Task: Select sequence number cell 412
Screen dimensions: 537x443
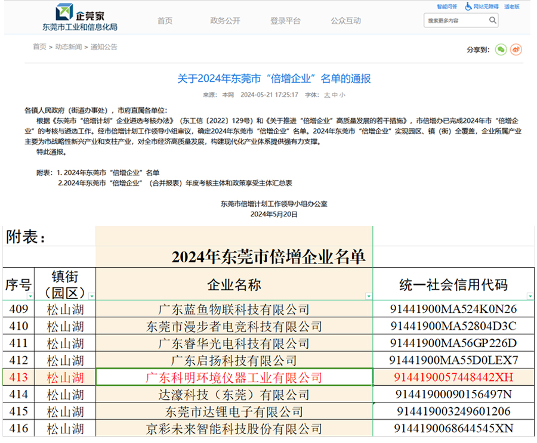Action: pyautogui.click(x=18, y=361)
